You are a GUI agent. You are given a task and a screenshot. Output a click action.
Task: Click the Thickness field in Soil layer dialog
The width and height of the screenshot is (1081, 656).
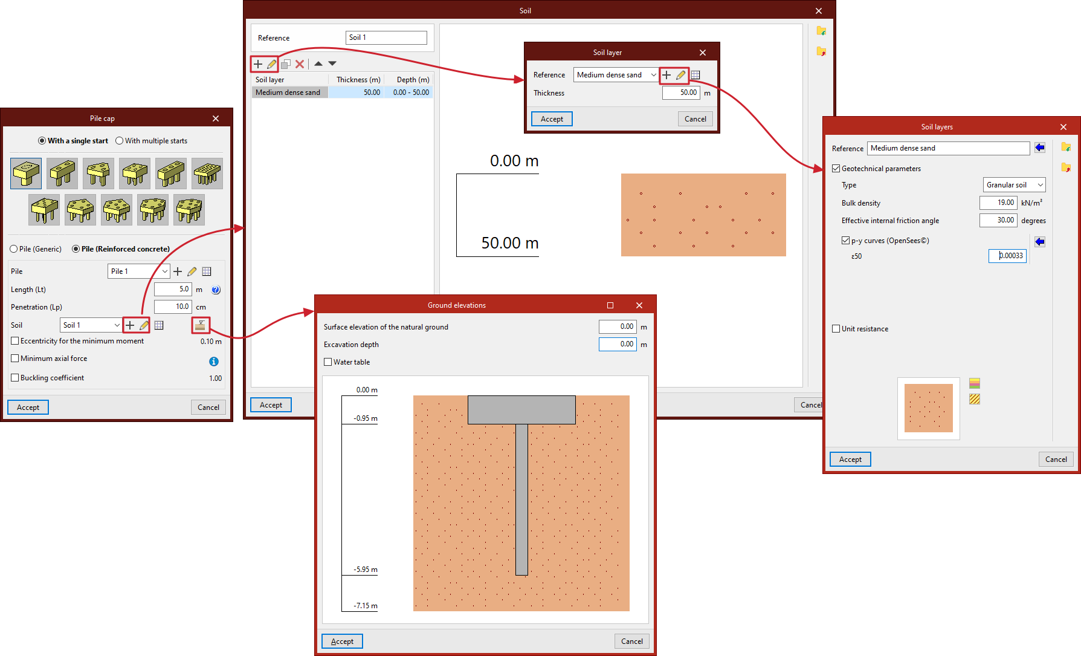tap(681, 93)
